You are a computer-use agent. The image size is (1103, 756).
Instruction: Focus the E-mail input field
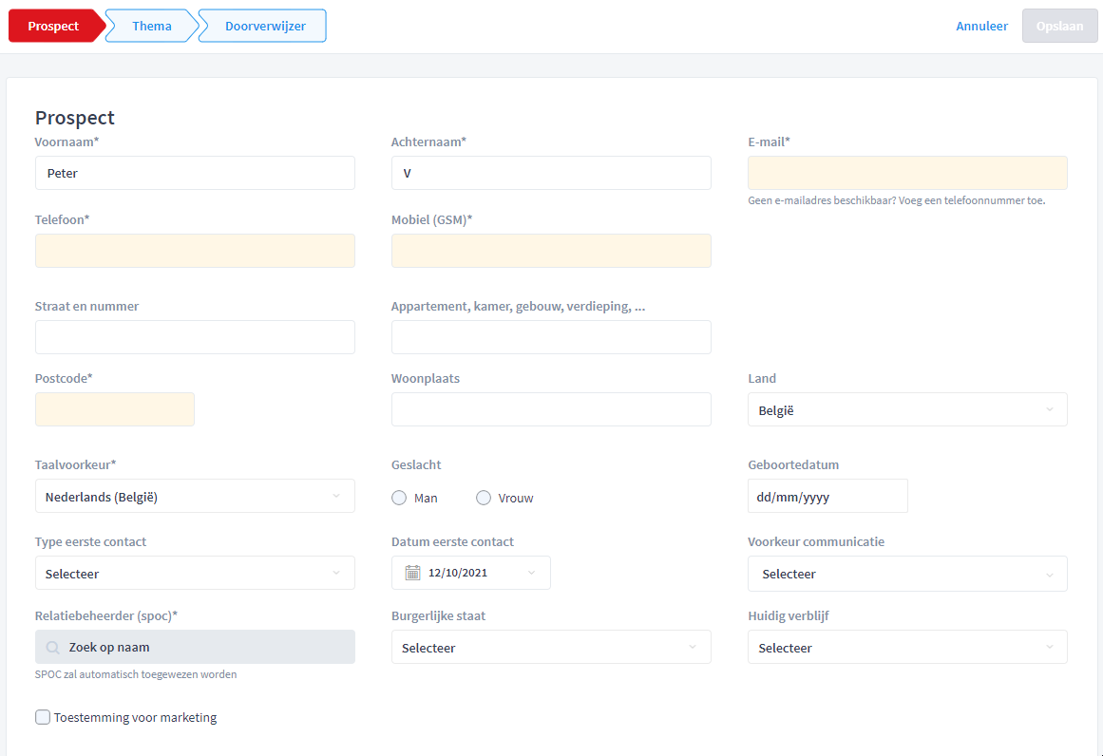click(x=907, y=173)
